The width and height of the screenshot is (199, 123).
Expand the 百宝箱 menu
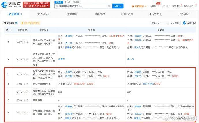coord(154,6)
